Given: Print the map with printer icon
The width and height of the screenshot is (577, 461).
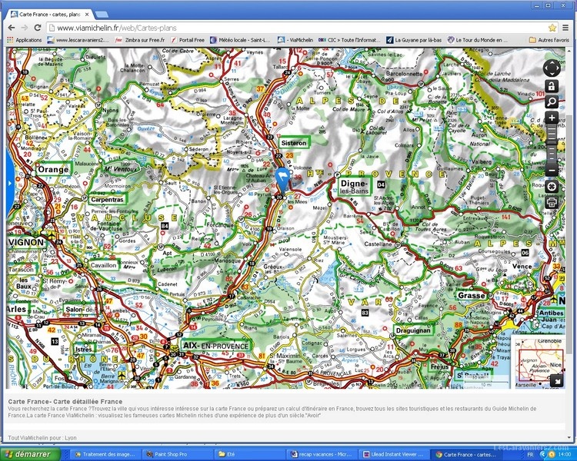Looking at the screenshot, I should click(552, 202).
